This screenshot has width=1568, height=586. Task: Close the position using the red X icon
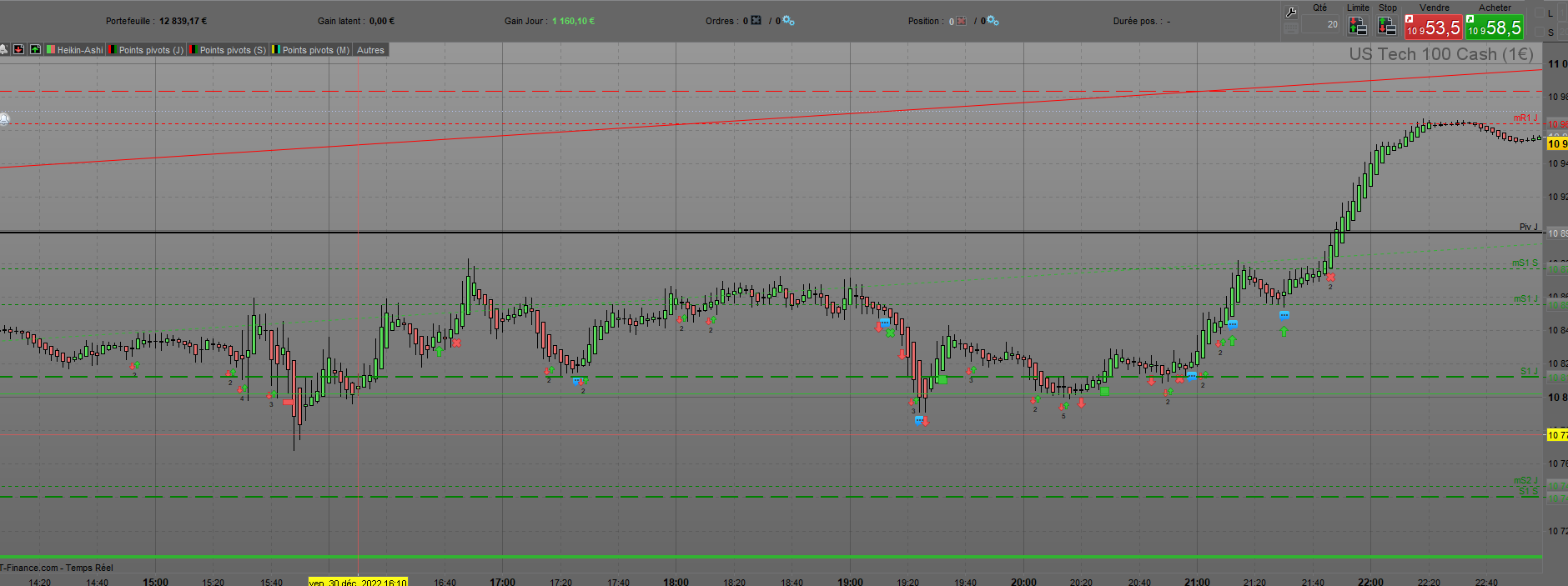point(961,21)
